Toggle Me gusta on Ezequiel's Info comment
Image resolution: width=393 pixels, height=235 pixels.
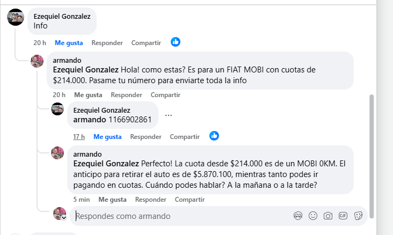coord(69,42)
